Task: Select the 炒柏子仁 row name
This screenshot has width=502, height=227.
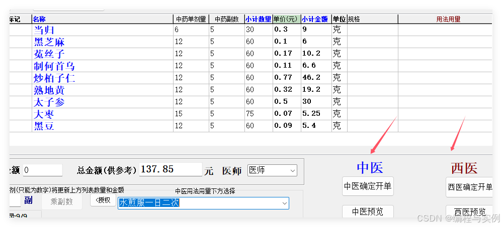Action: pos(54,78)
